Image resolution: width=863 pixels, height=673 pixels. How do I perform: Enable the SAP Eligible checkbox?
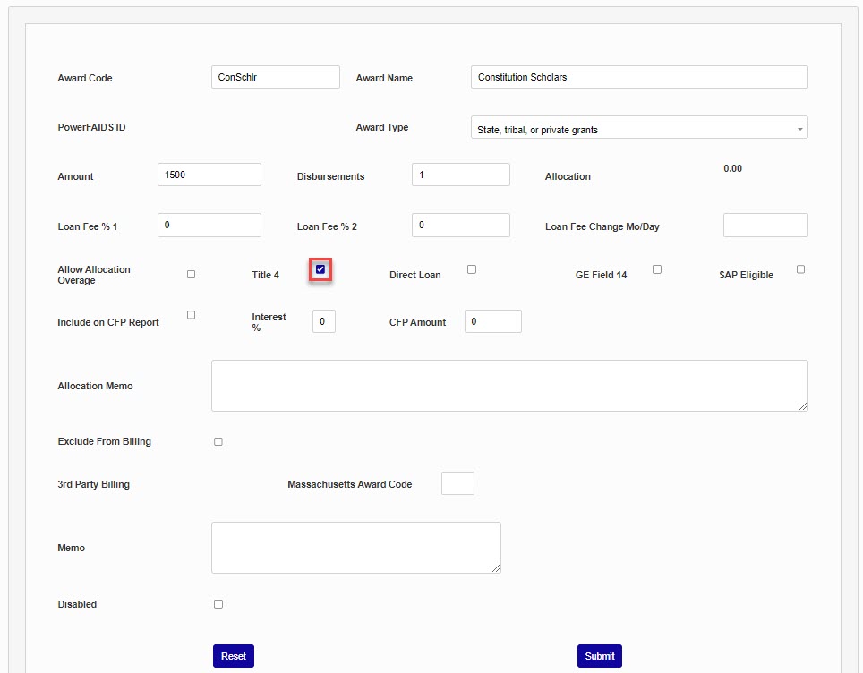pyautogui.click(x=800, y=269)
